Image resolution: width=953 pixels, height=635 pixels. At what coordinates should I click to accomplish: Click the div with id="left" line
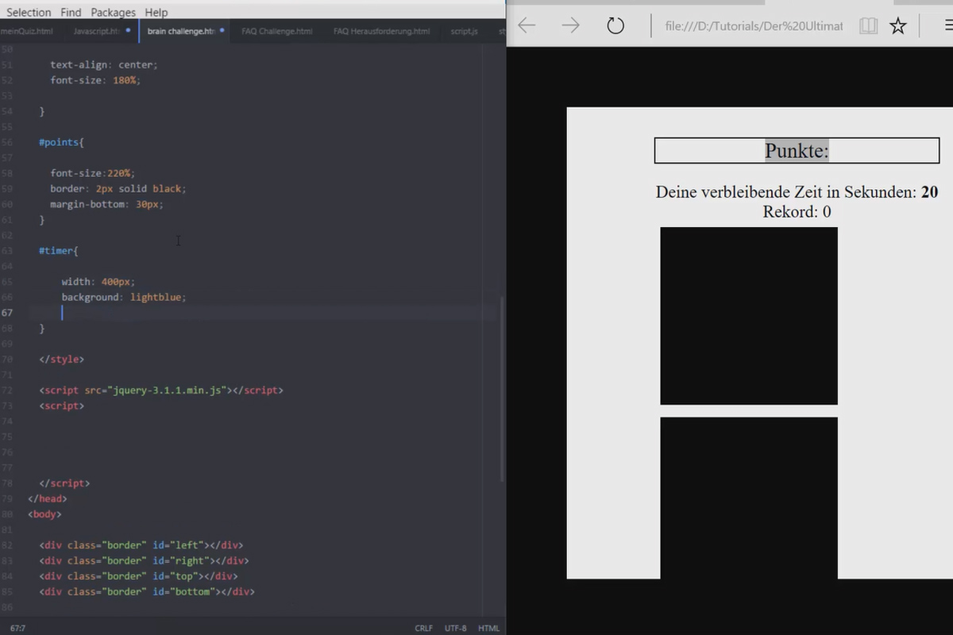point(141,545)
